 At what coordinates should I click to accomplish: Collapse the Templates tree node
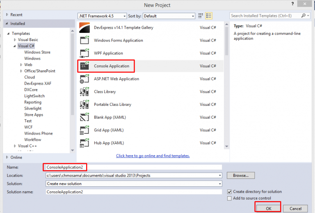pos(8,34)
